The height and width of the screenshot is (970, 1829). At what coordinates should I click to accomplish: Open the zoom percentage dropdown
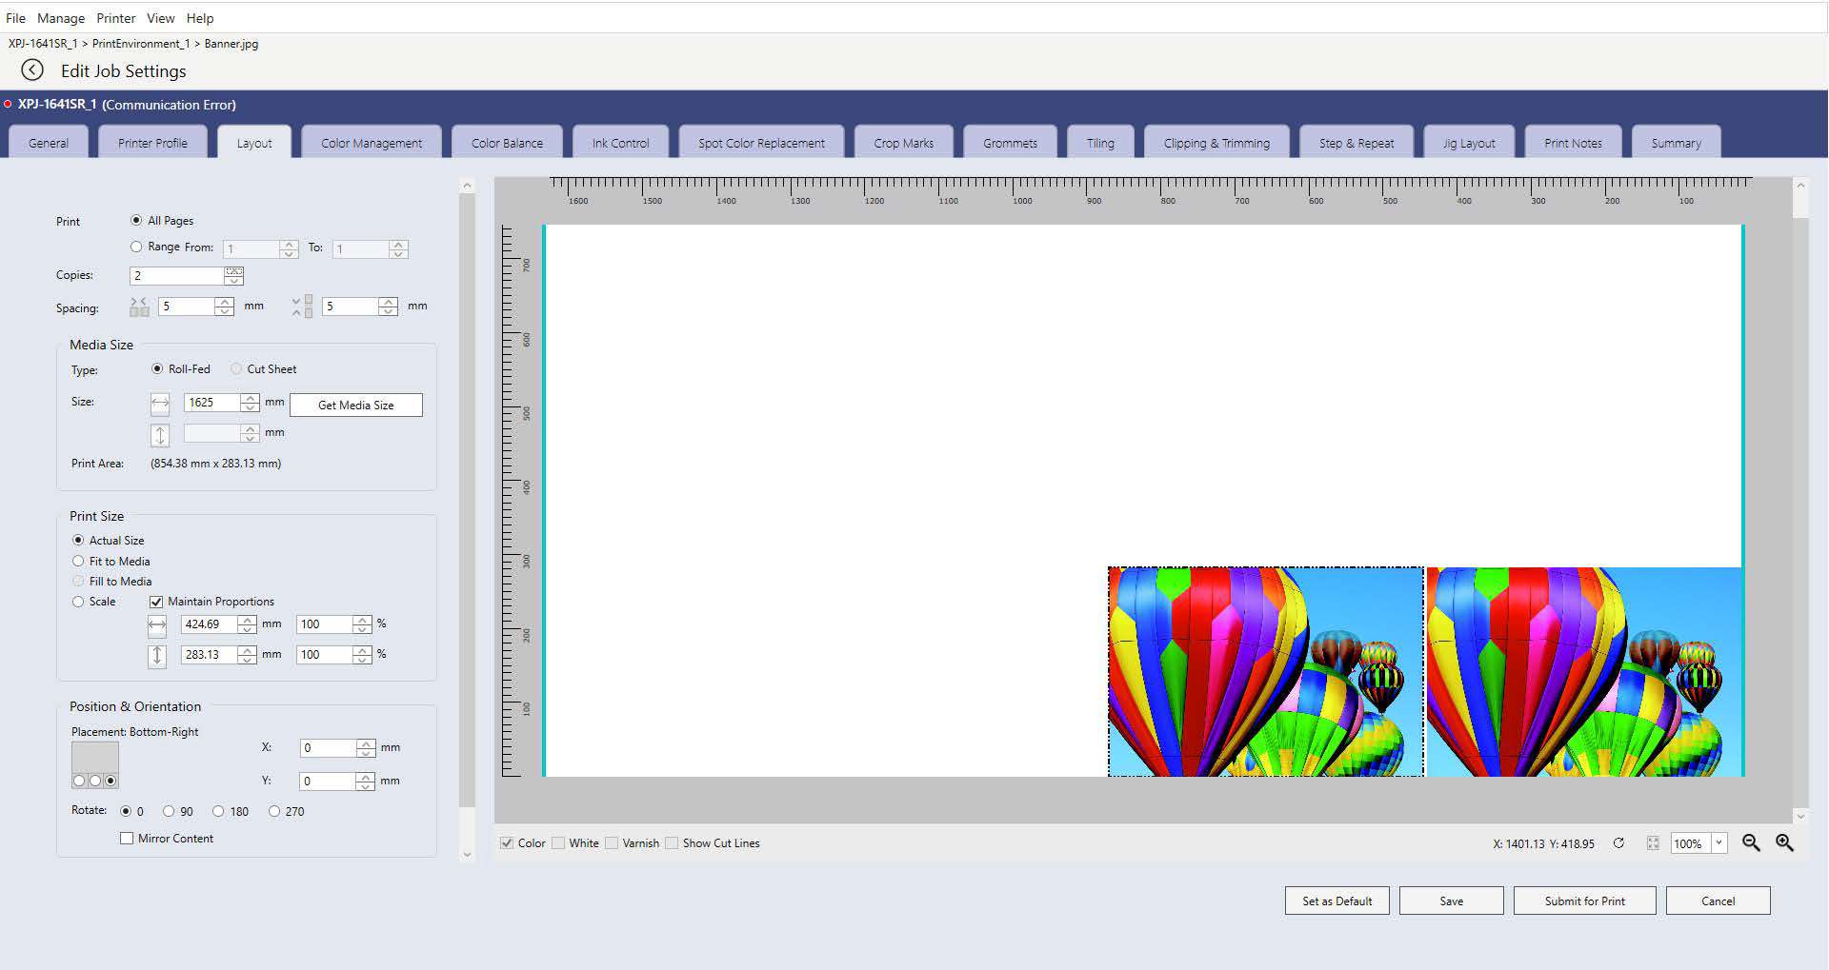click(x=1718, y=843)
